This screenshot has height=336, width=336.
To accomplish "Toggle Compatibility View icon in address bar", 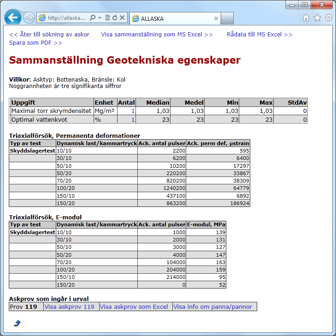I will 107,18.
